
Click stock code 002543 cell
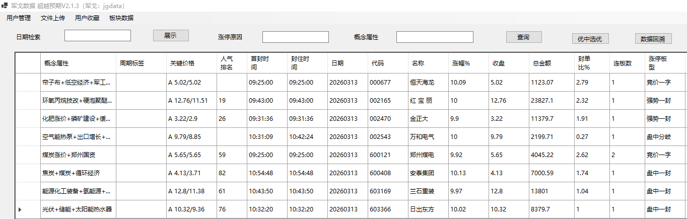click(x=388, y=137)
